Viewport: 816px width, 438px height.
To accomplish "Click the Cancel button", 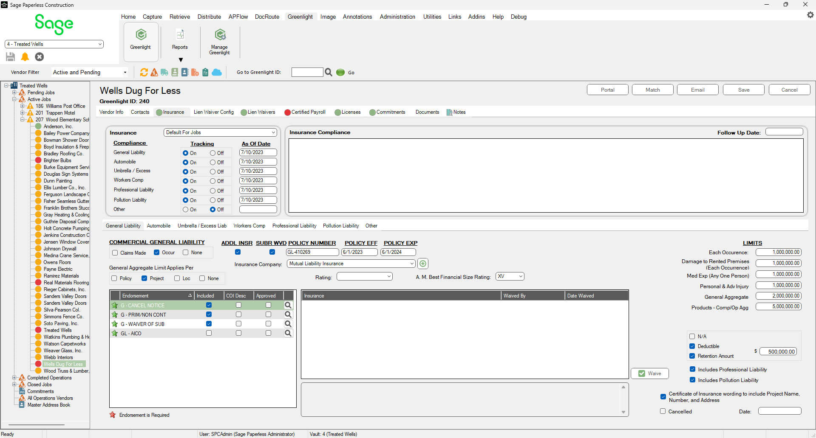I will tap(789, 90).
